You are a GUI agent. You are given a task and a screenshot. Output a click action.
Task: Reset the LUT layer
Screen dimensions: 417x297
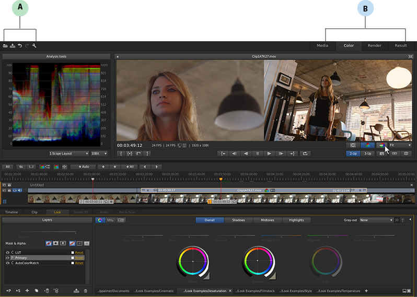tap(79, 253)
